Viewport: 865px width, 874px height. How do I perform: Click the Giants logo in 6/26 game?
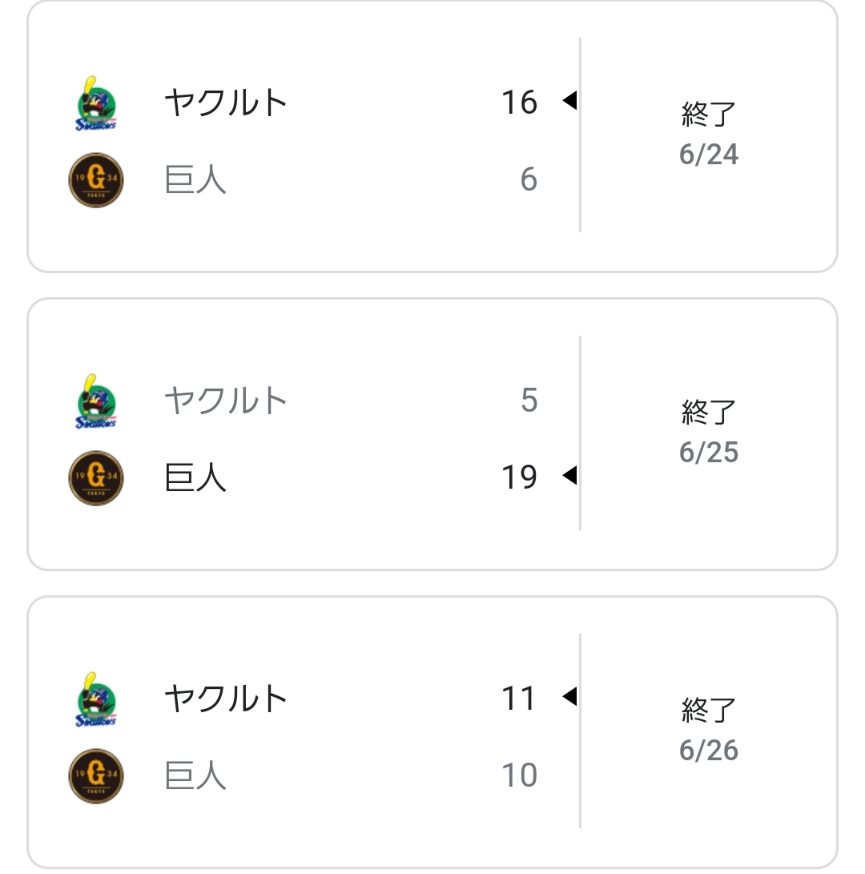pos(96,775)
